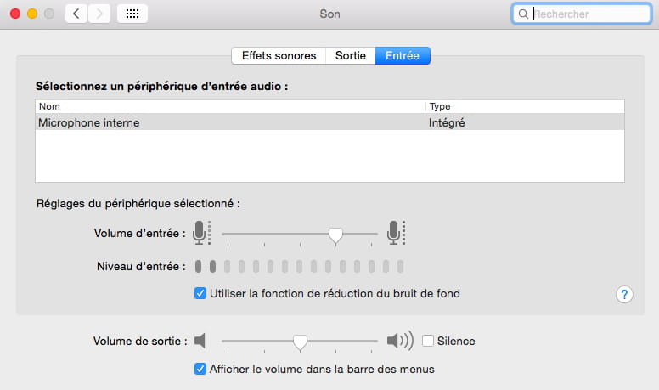Go back with the left arrow

76,14
